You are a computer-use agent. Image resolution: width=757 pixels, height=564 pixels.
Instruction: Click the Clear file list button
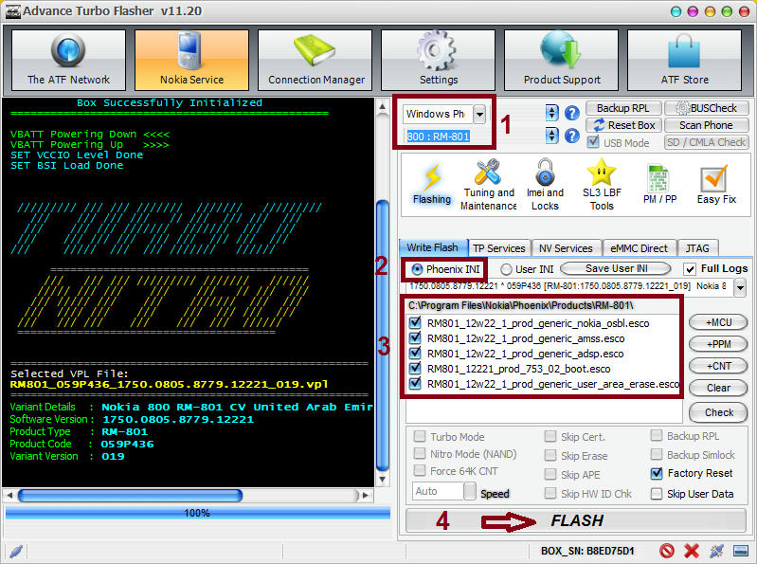click(x=718, y=388)
